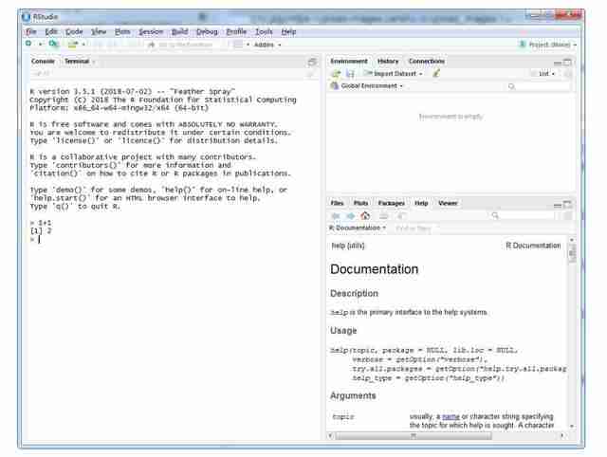
Task: Open the Plots menu in menu bar
Action: [x=122, y=31]
